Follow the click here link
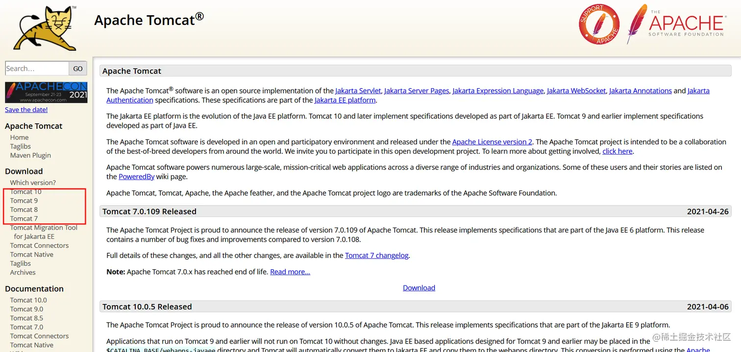Image resolution: width=741 pixels, height=352 pixels. point(617,151)
